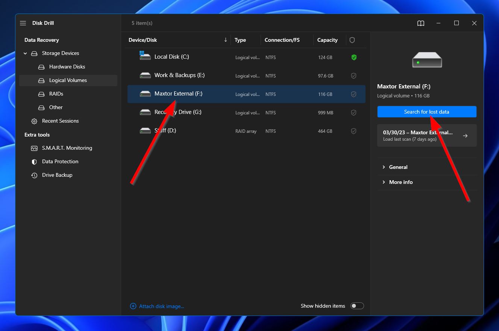This screenshot has width=499, height=331.
Task: Select Recovery Drive (G:) row
Action: [246, 112]
